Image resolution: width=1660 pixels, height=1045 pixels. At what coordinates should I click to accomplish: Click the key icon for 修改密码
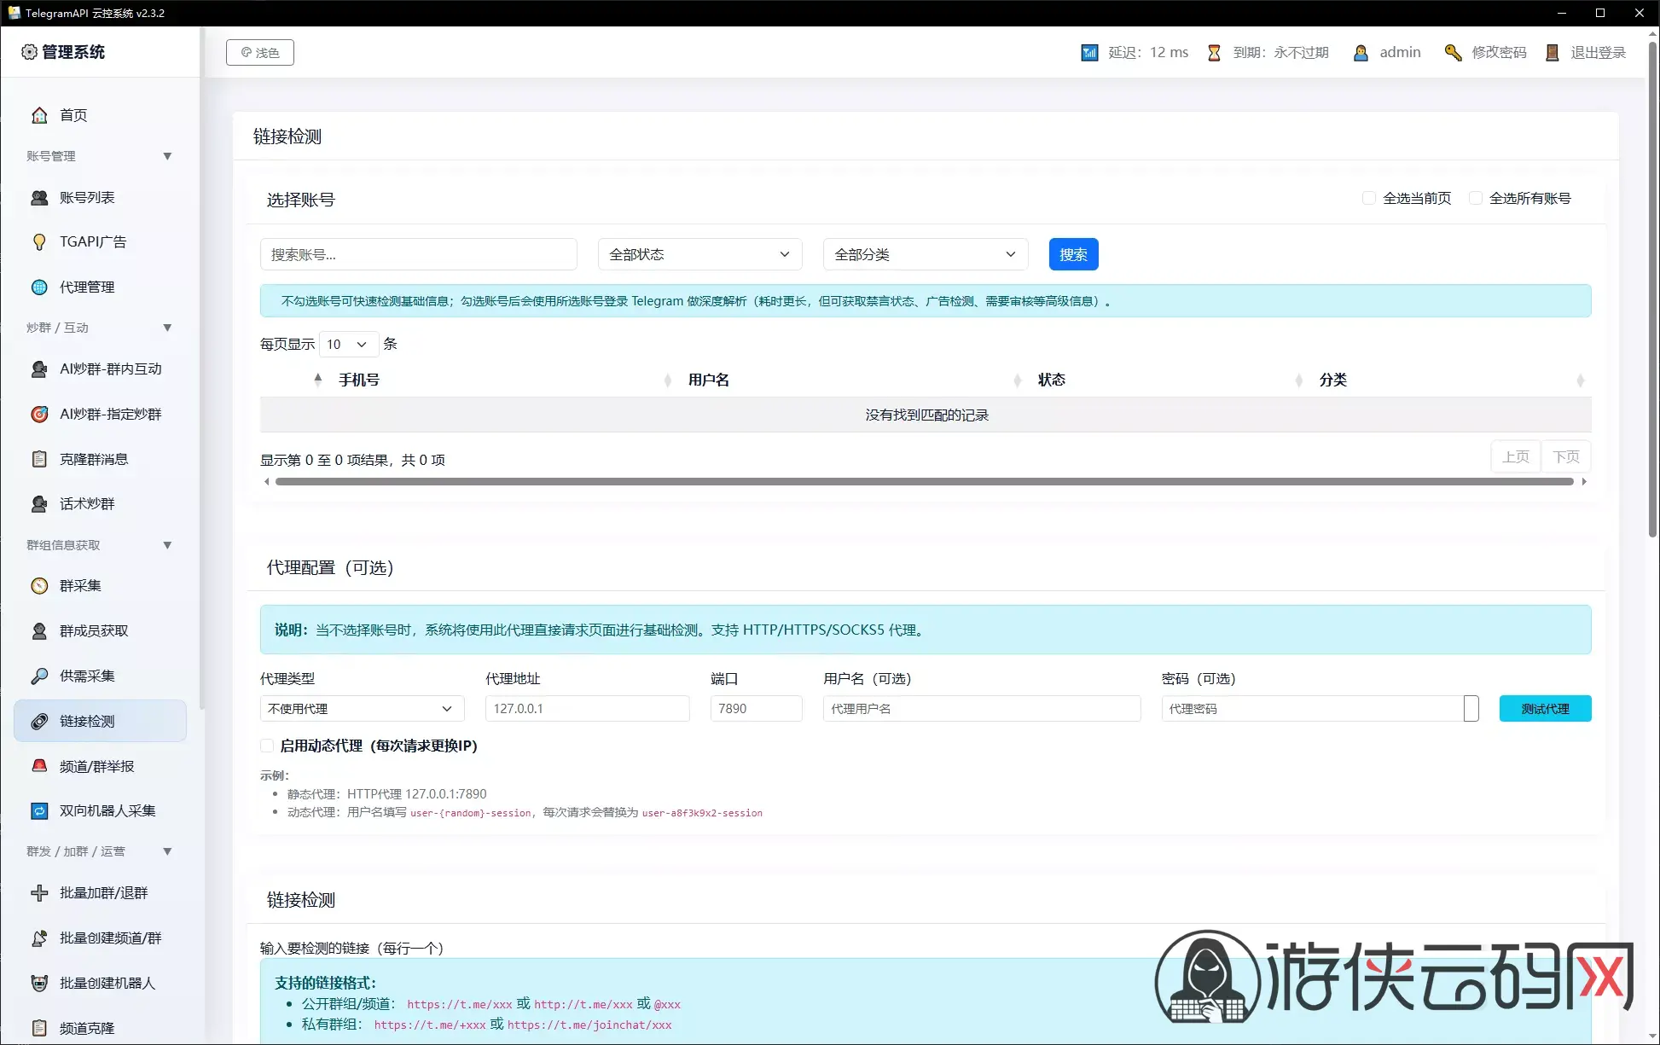pyautogui.click(x=1453, y=53)
